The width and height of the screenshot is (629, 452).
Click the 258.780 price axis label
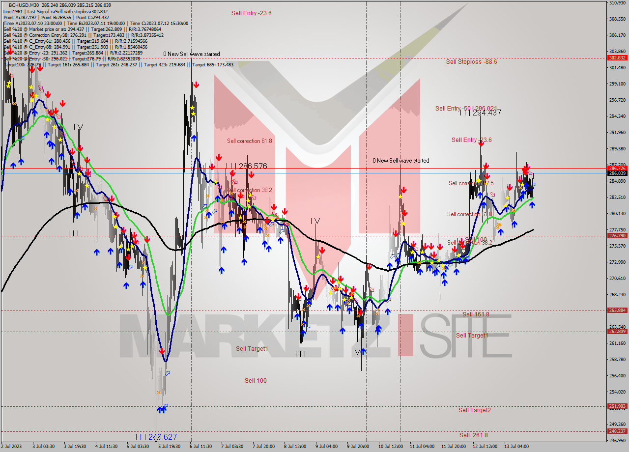pos(617,360)
